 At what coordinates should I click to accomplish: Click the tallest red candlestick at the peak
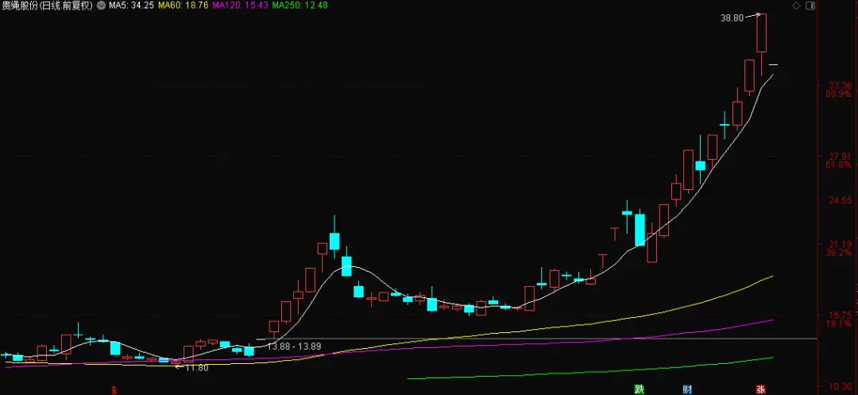coord(762,33)
